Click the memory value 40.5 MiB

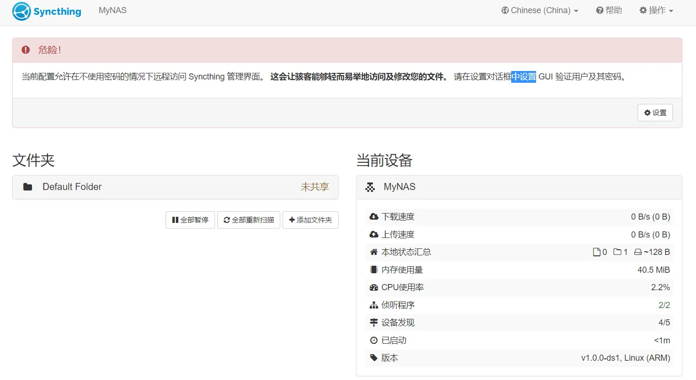click(654, 270)
